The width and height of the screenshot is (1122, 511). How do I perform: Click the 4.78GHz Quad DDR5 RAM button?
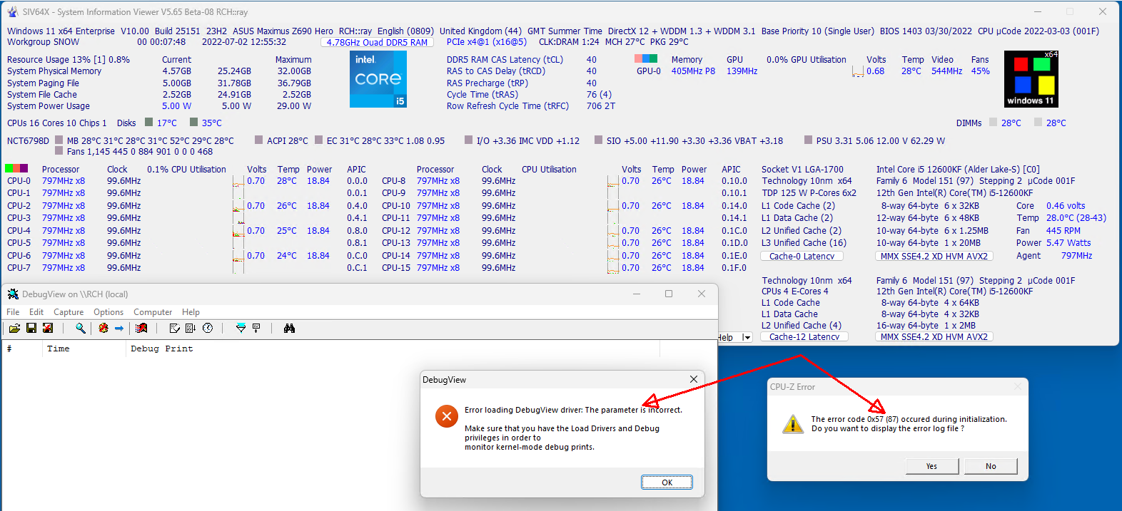(x=377, y=43)
